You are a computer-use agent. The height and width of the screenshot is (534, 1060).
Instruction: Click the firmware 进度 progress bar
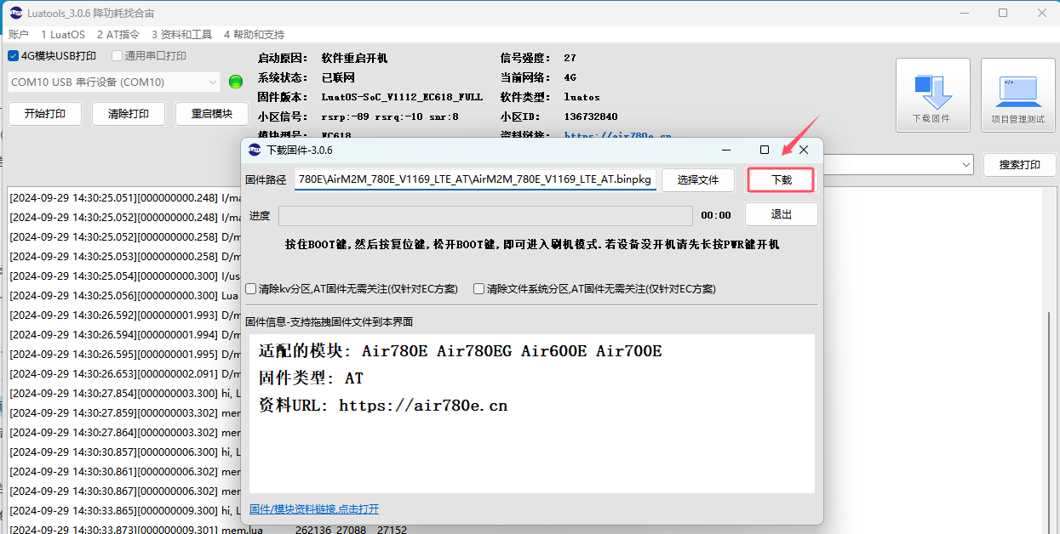(x=485, y=216)
